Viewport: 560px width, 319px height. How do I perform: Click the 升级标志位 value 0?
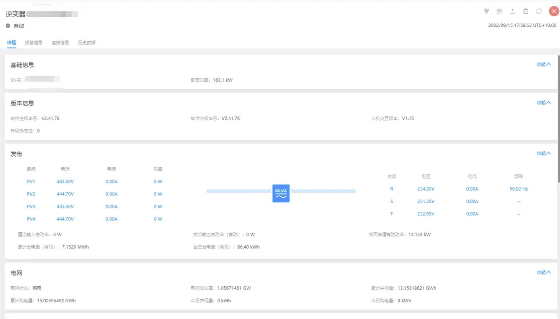38,131
